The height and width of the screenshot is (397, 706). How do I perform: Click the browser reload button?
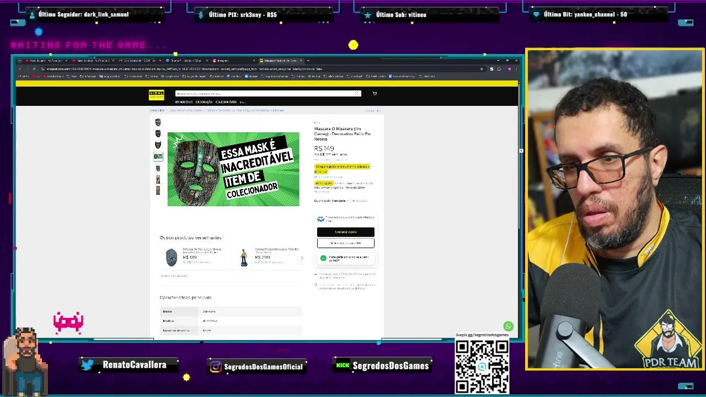click(x=34, y=69)
